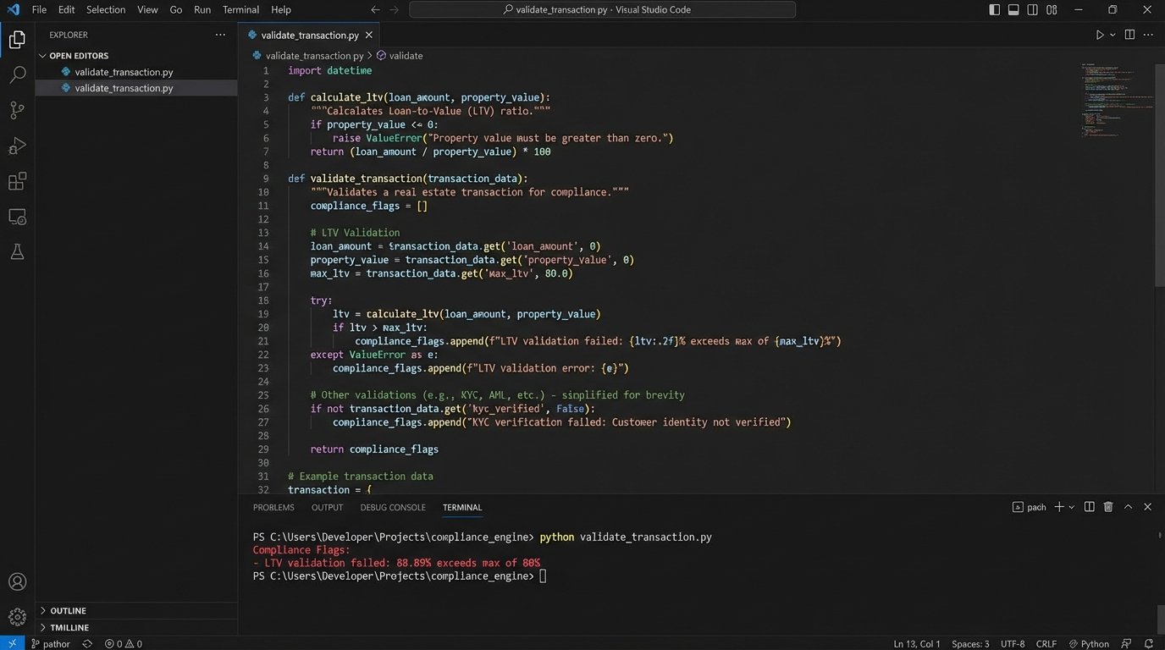Toggle the primary side bar layout button
The image size is (1165, 650).
994,10
